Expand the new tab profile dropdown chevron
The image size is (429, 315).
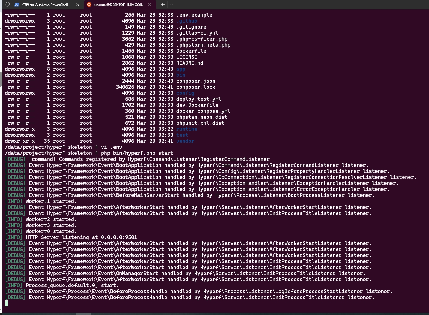171,5
